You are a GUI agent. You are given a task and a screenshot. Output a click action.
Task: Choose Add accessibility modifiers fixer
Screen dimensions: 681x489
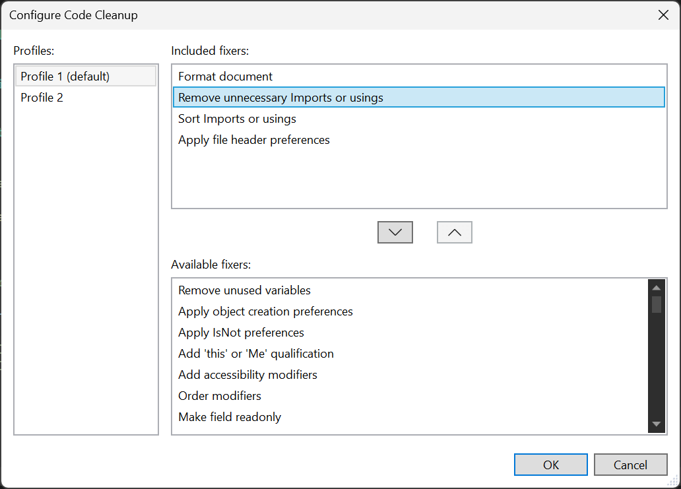point(247,375)
